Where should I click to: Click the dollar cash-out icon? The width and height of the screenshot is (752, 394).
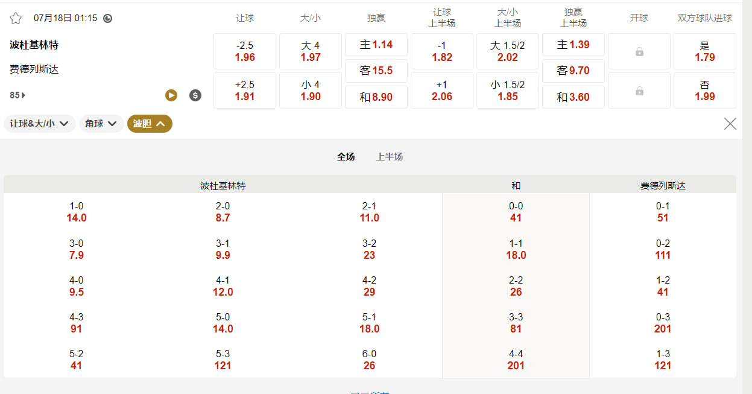195,95
